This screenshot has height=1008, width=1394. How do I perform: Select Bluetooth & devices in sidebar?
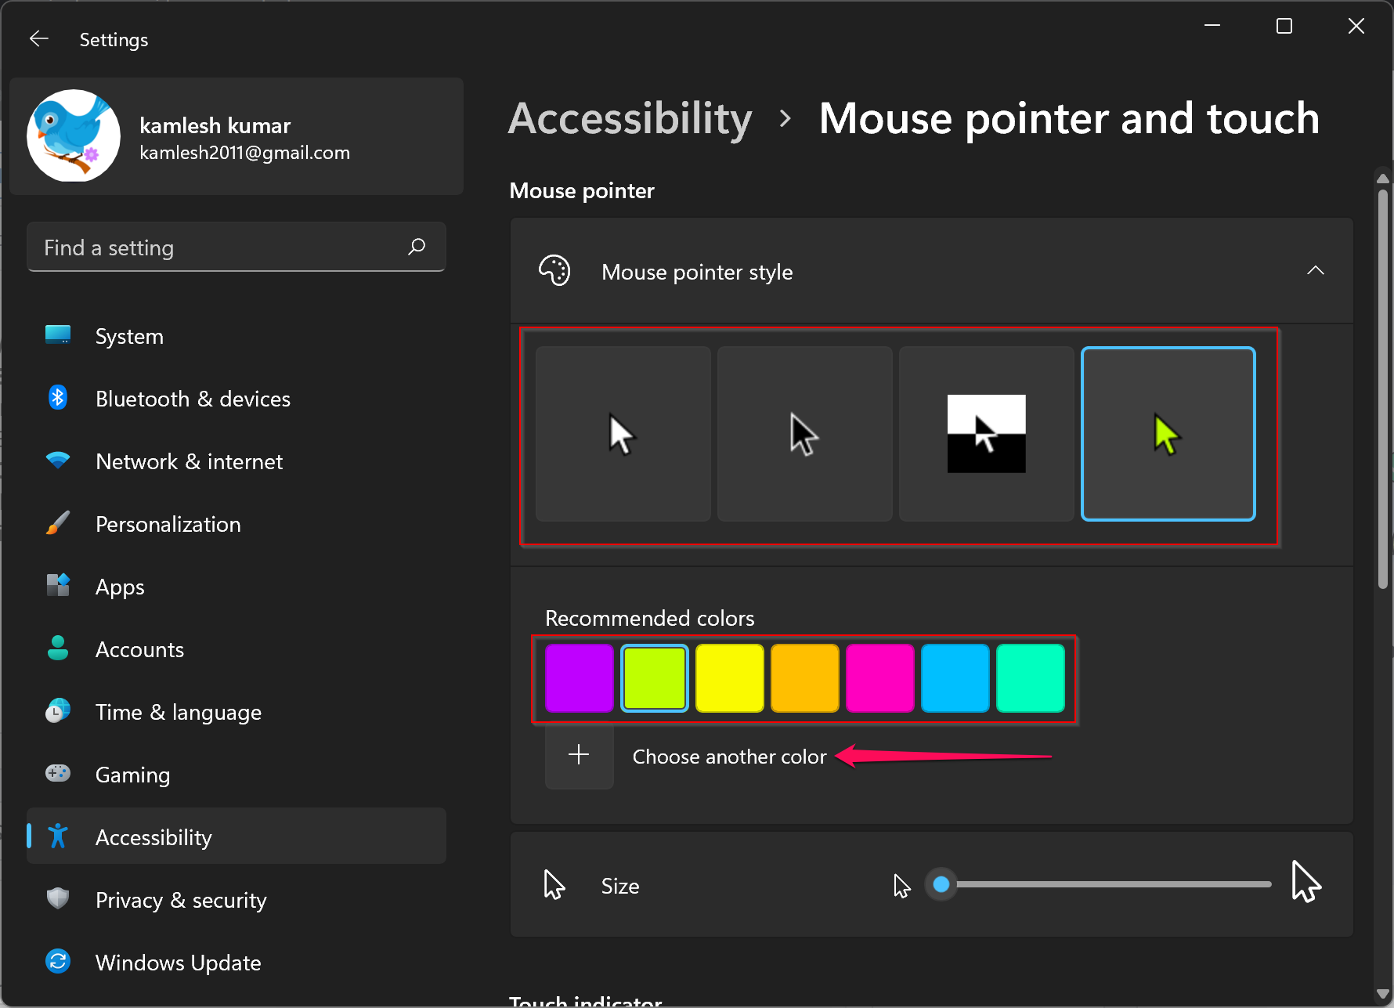click(x=193, y=398)
